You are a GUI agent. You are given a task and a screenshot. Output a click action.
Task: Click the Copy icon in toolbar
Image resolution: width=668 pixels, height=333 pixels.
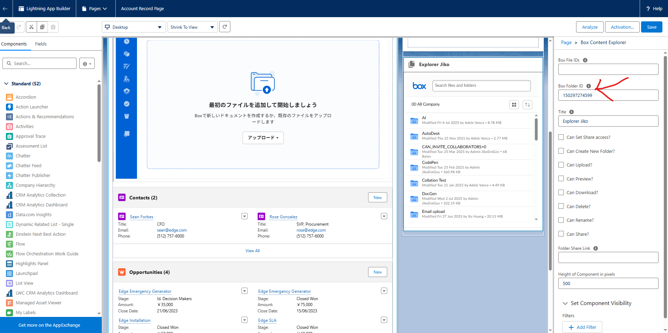[42, 27]
